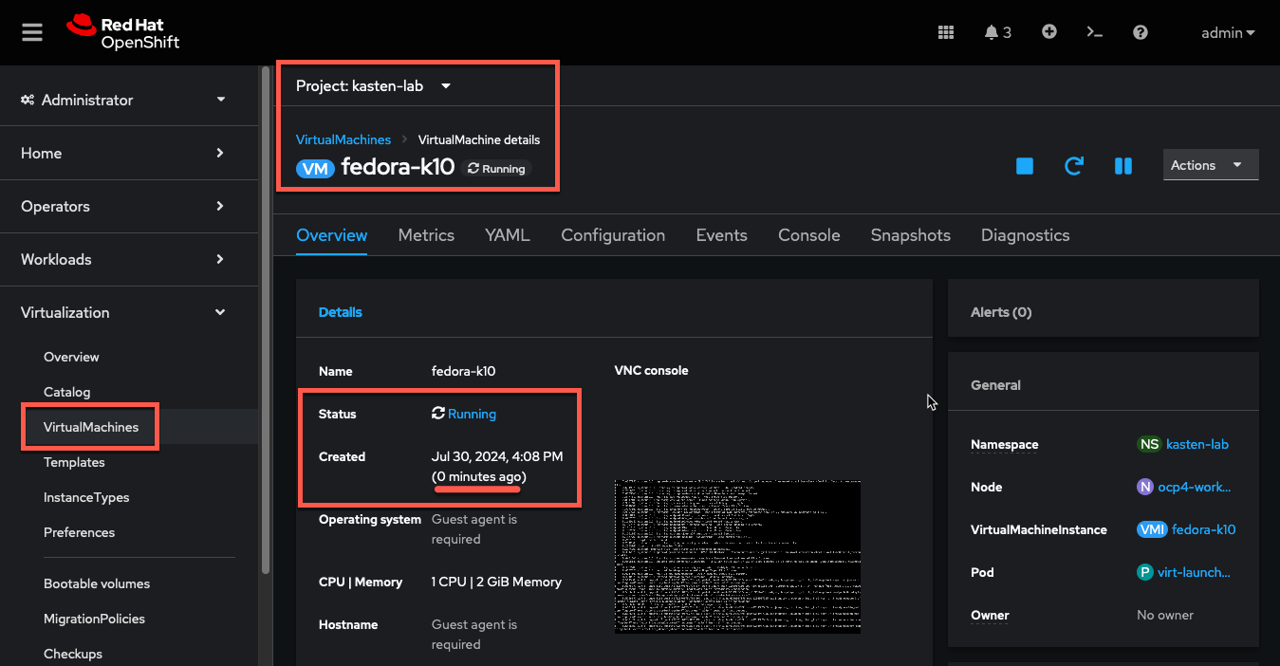
Task: Click the Red Hat OpenShift logo
Action: point(123,32)
